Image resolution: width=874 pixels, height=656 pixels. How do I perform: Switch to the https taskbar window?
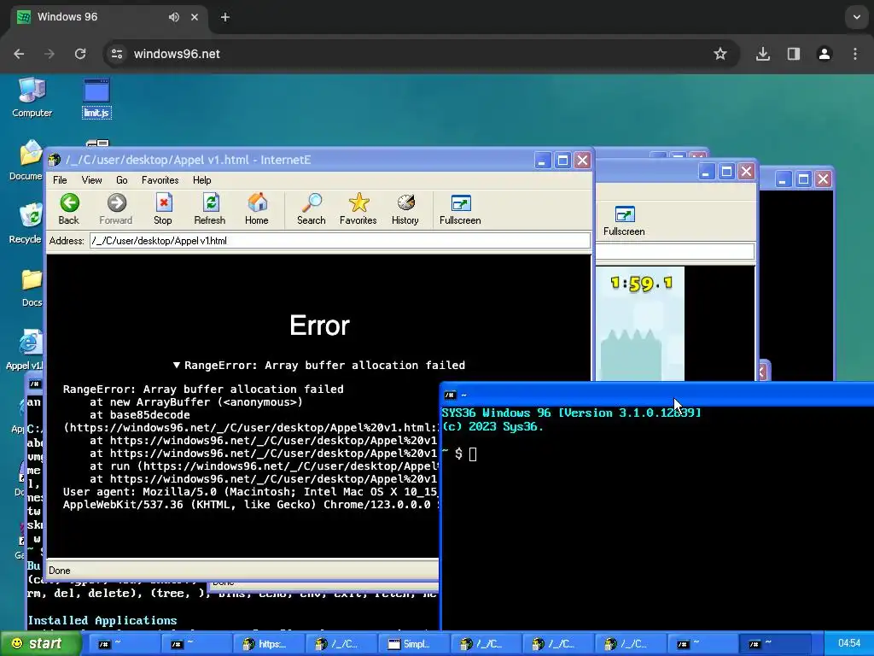click(x=271, y=644)
